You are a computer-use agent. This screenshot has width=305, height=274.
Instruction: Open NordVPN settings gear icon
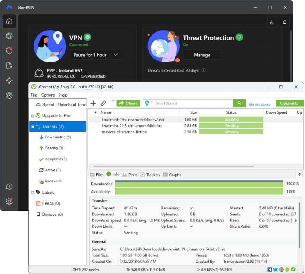point(9,201)
